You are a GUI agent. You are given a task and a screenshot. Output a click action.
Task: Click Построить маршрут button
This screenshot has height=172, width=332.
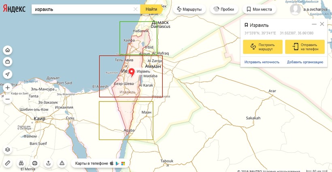coord(263,47)
